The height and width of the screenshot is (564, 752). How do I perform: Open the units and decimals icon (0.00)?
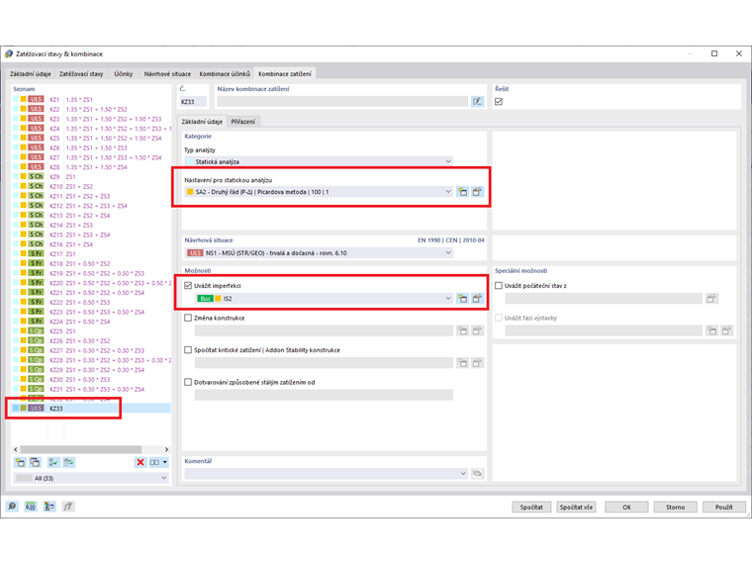pos(31,507)
